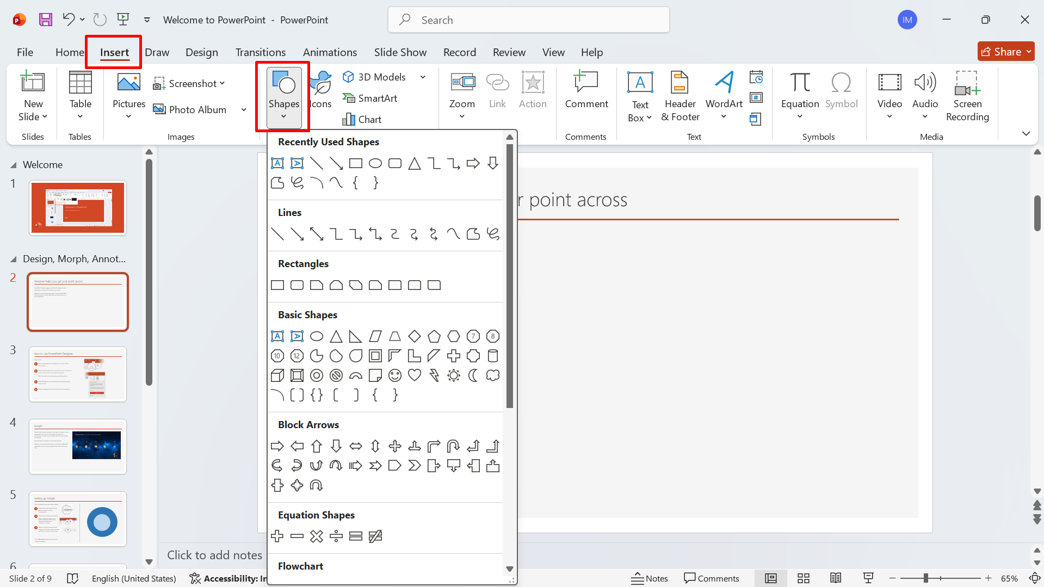Switch to the Design tab
The height and width of the screenshot is (587, 1044).
[201, 52]
